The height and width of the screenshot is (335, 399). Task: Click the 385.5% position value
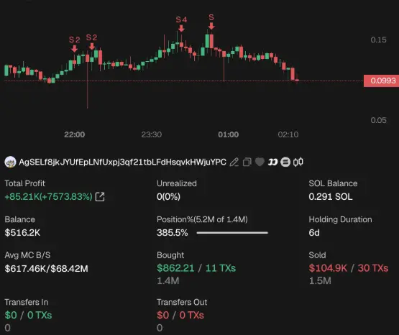tap(173, 232)
